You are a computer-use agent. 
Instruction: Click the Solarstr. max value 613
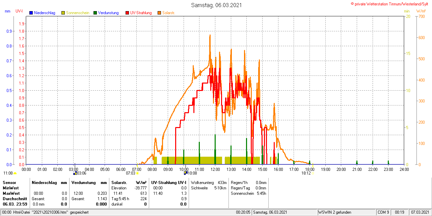(143, 194)
